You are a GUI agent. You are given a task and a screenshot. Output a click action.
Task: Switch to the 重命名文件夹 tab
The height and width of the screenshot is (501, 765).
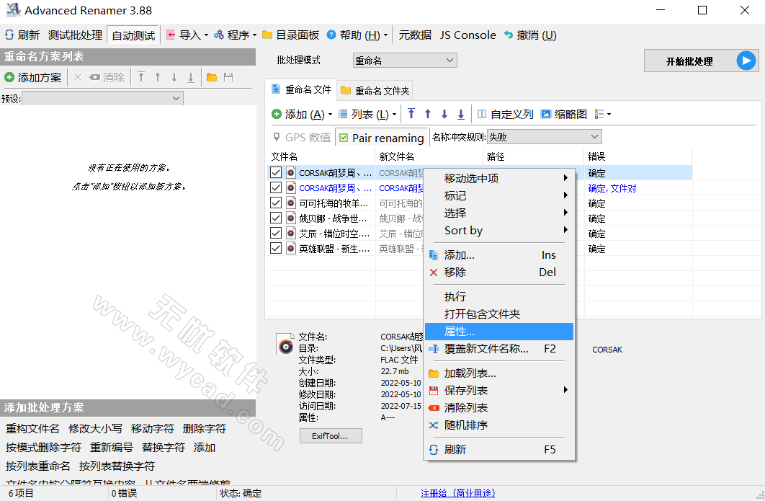point(375,90)
